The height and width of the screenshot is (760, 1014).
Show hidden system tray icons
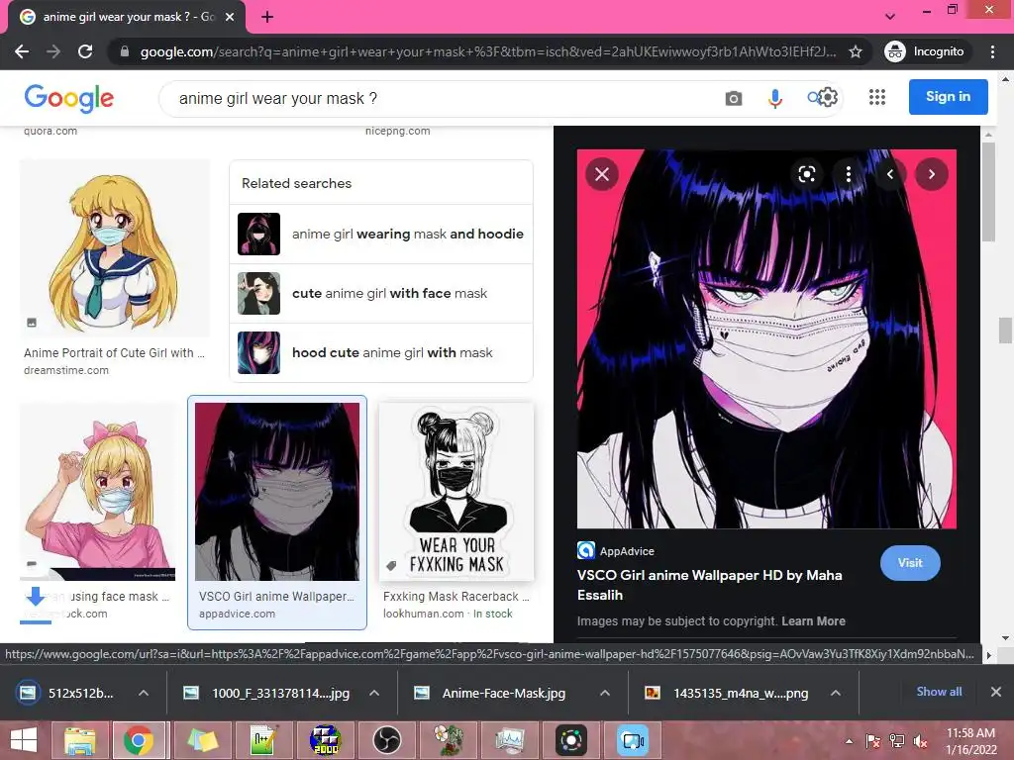[x=849, y=741]
